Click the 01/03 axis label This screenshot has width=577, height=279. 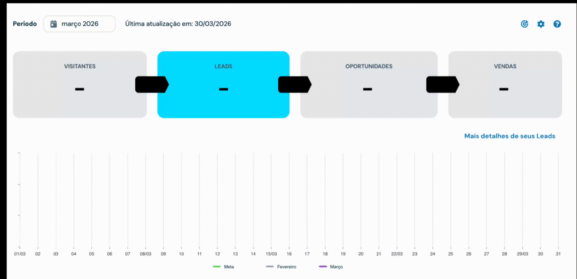click(x=20, y=254)
